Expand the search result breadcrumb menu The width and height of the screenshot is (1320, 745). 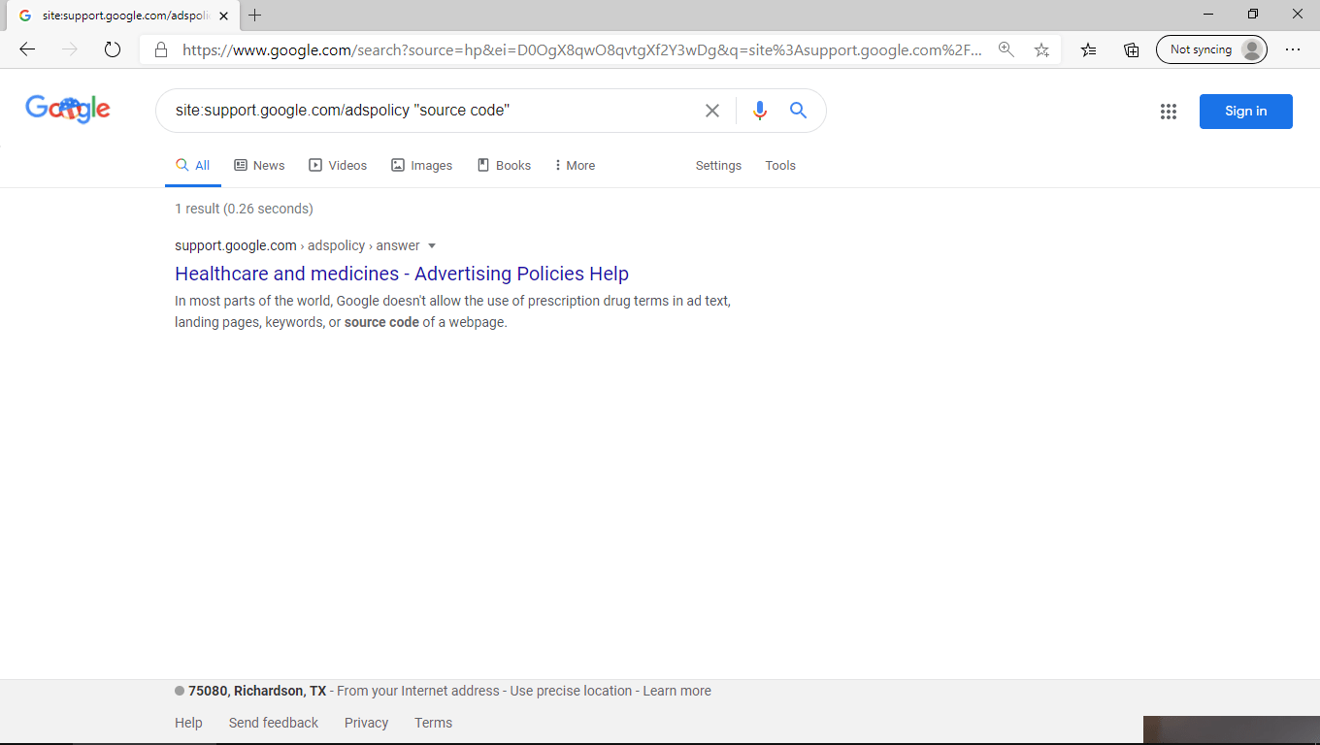pos(432,245)
